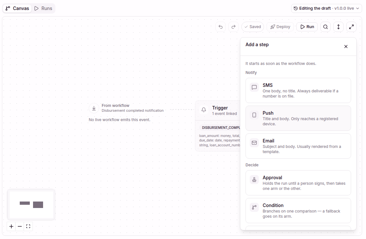Click the SMS speech bubble icon
Viewport: 366px width, 239px height.
[254, 87]
